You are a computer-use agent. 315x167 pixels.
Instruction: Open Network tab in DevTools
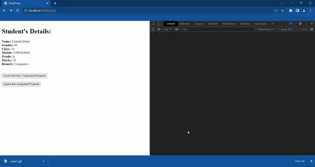(x=213, y=24)
